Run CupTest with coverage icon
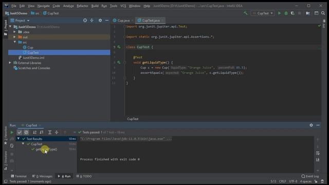Screen dimensions: 329x185 click(x=293, y=13)
